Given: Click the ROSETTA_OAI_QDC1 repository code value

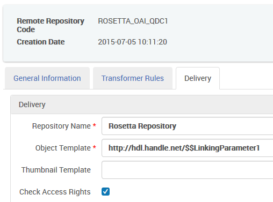Looking at the screenshot, I should [133, 21].
